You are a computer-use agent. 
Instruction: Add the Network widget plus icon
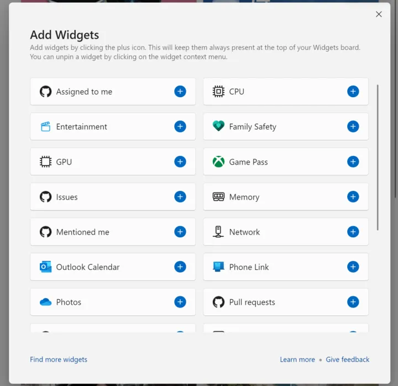pos(353,232)
